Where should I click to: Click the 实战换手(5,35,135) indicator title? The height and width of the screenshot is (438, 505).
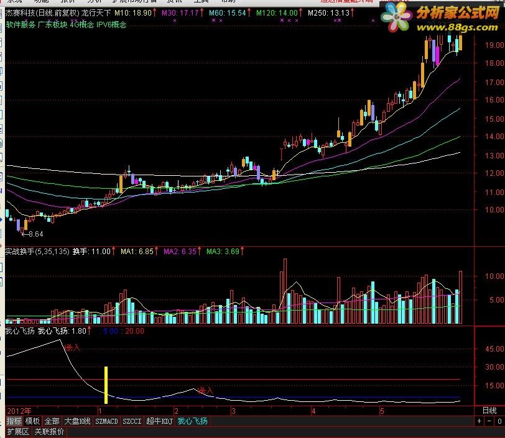point(37,252)
